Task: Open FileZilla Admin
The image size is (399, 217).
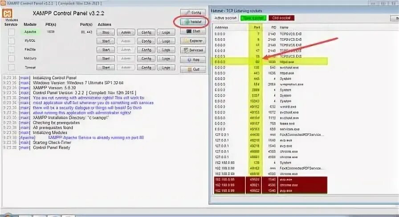Action: tap(126, 50)
